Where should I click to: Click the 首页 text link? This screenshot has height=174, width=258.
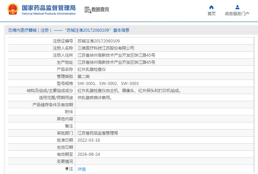click(211, 13)
